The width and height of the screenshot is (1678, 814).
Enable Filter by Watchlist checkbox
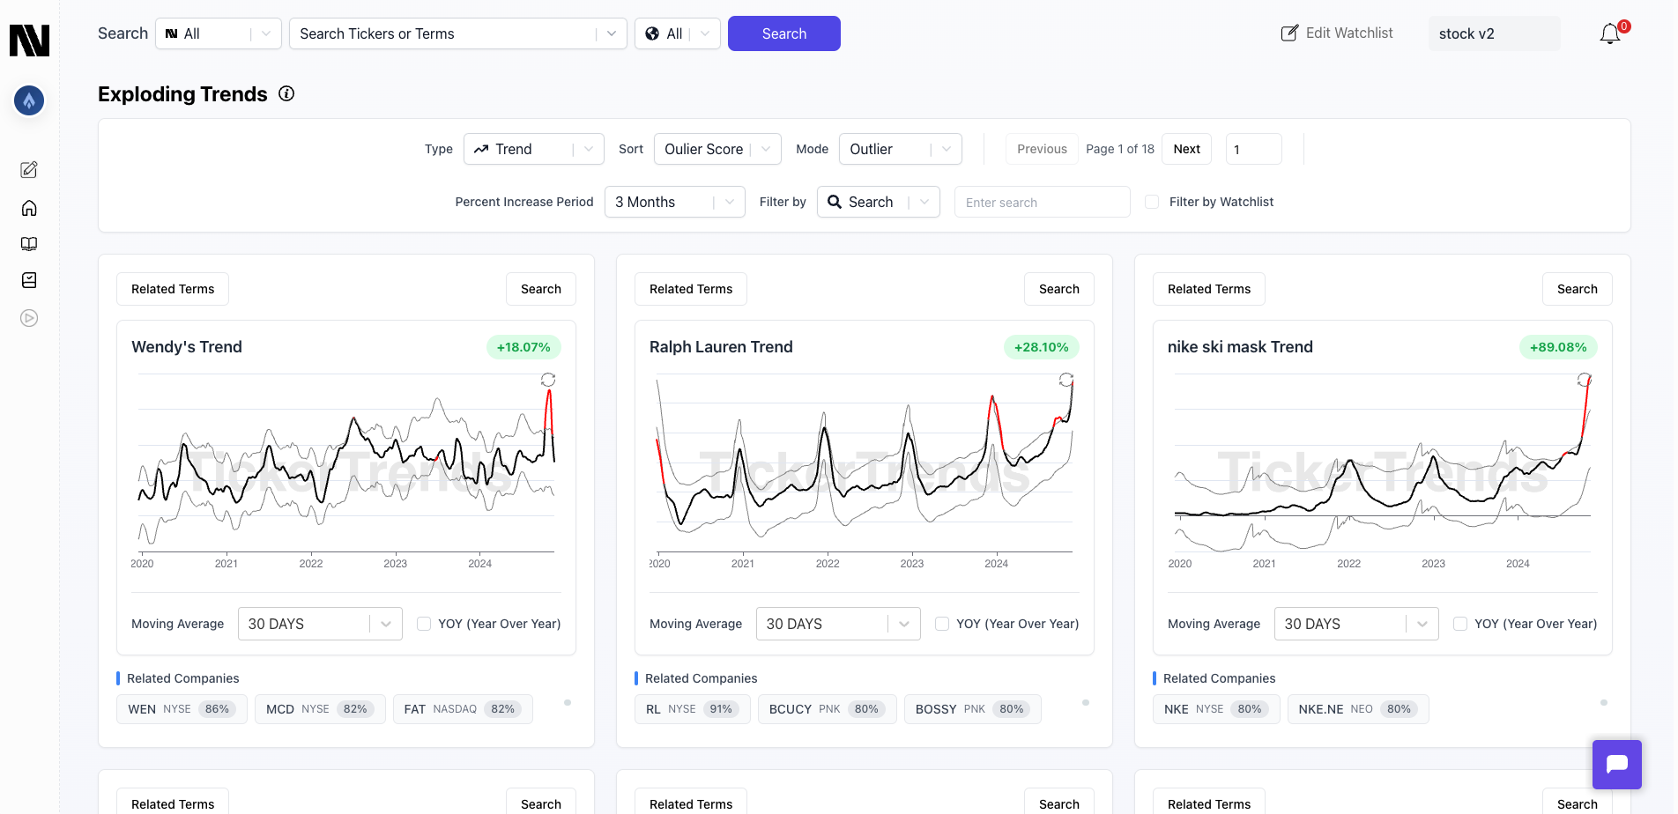[1152, 202]
